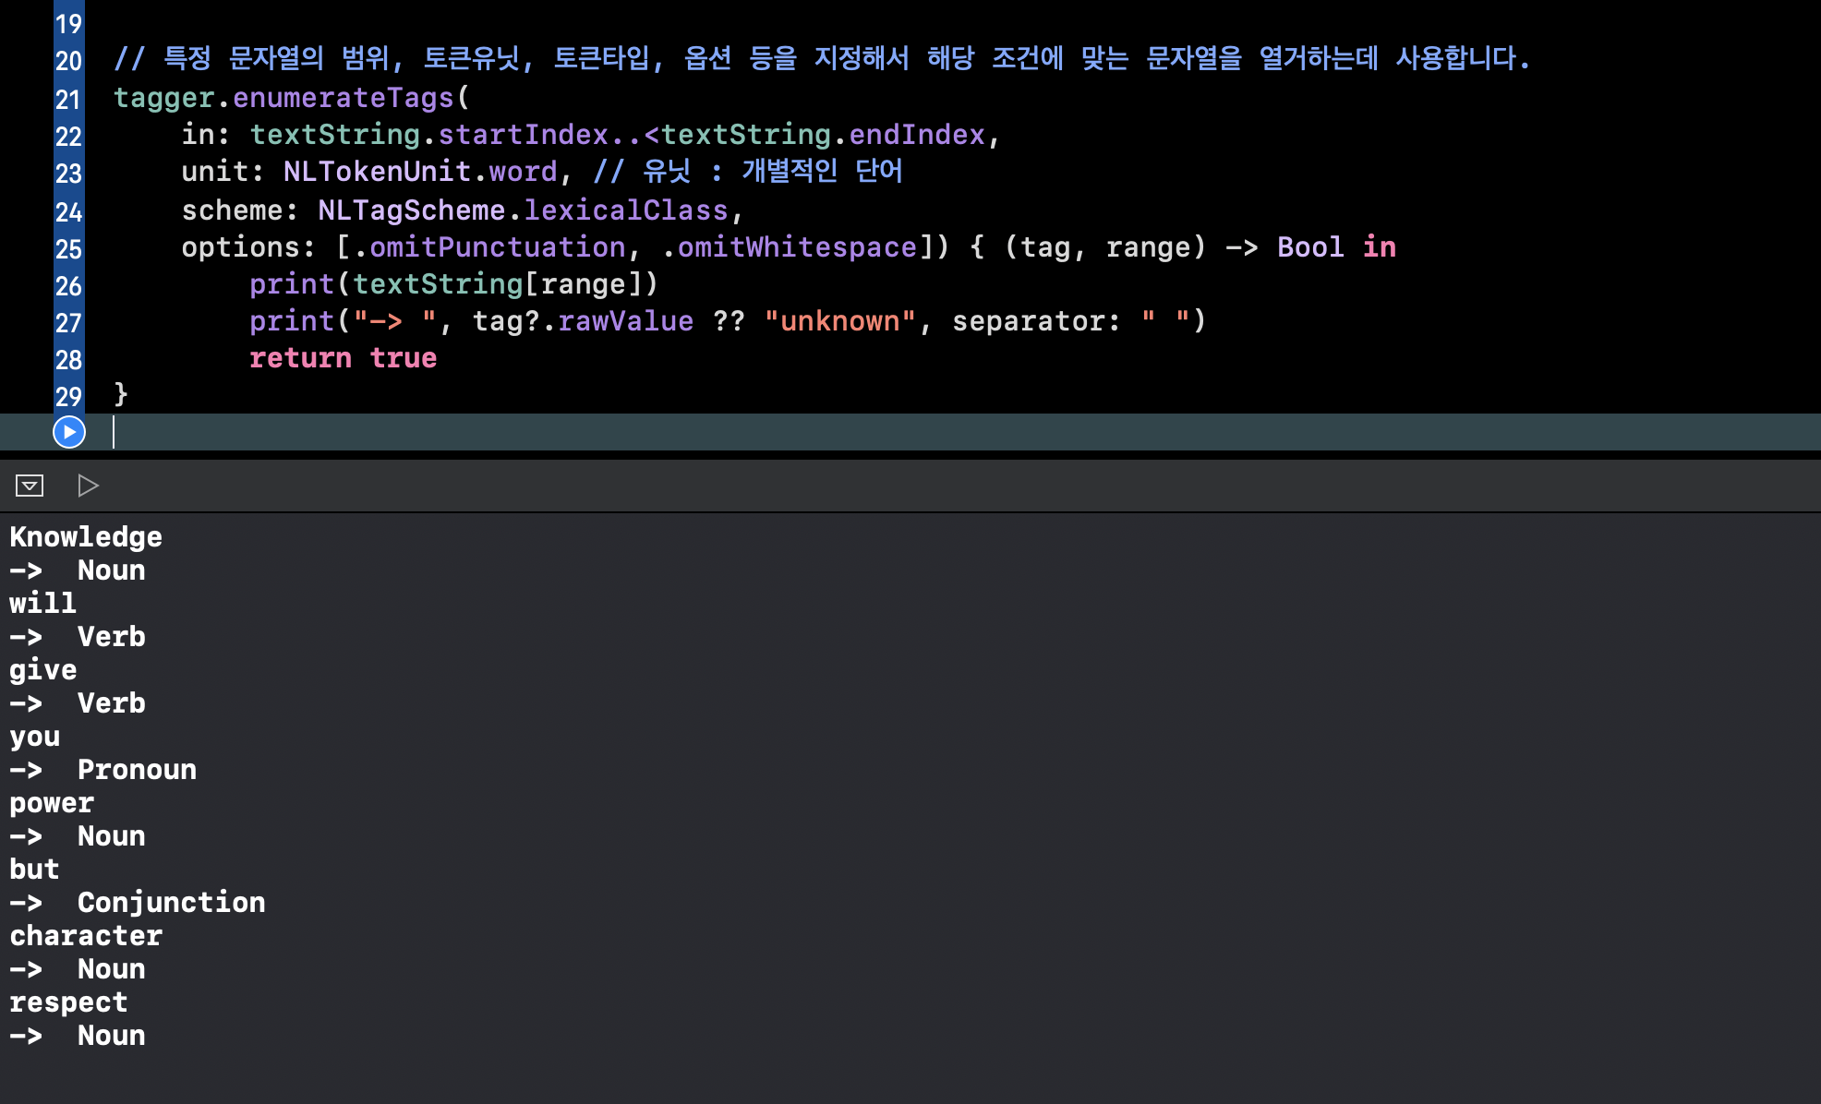Click "Pronoun" in the console output
This screenshot has width=1821, height=1104.
pyautogui.click(x=137, y=770)
